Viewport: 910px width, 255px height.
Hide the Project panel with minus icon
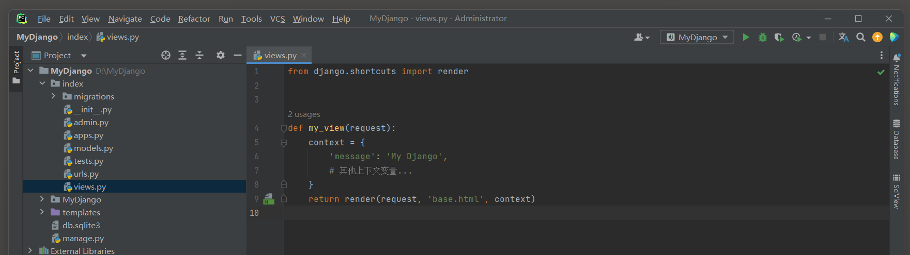238,55
